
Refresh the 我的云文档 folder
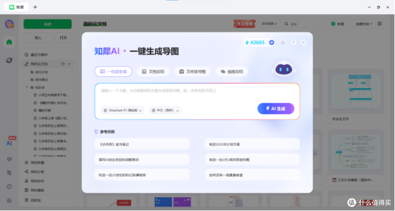point(63,64)
